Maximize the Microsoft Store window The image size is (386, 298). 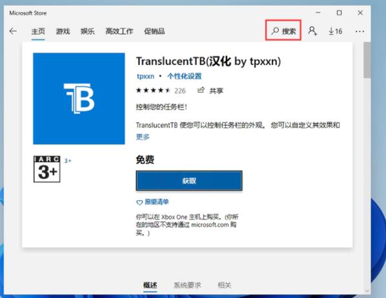pos(340,13)
